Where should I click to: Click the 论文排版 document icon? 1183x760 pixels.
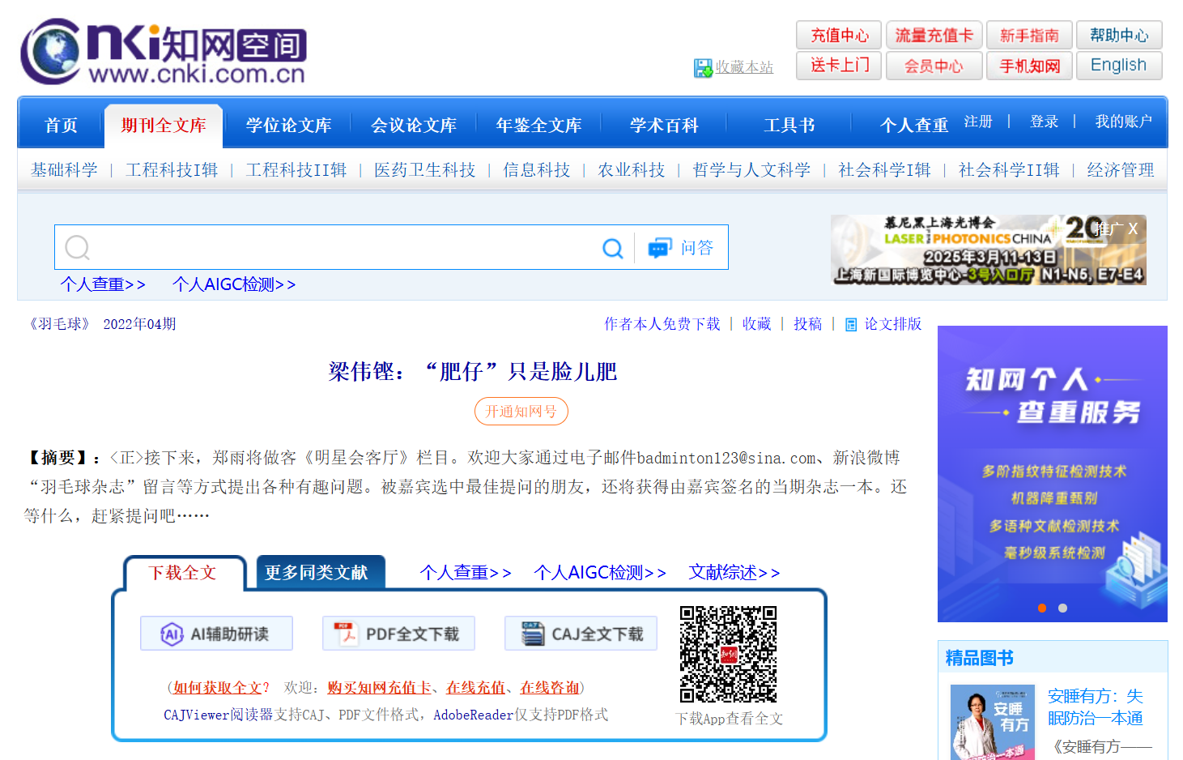click(851, 325)
